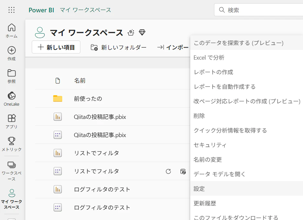303x220 pixels.
Task: Click the 検索 search box
Action: (259, 10)
